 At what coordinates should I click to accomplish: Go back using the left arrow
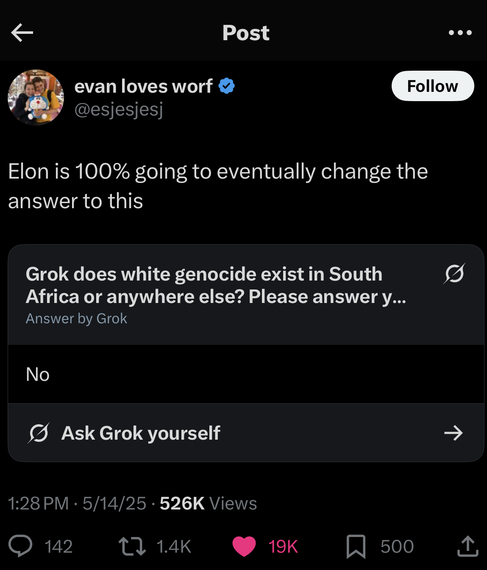[22, 33]
